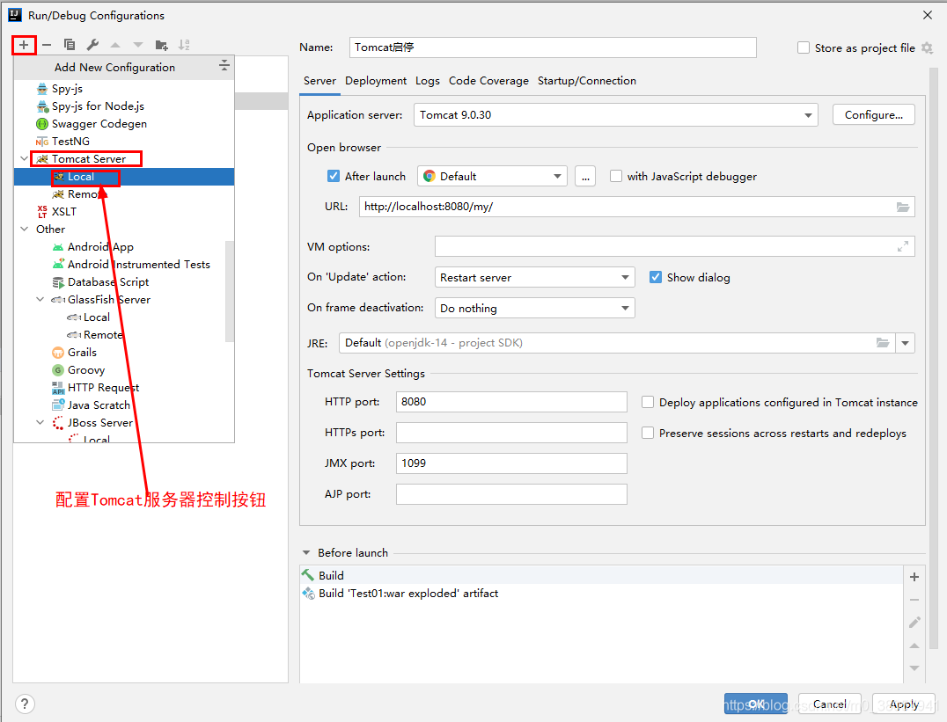947x722 pixels.
Task: Click the Remove Configuration minus icon
Action: point(47,45)
